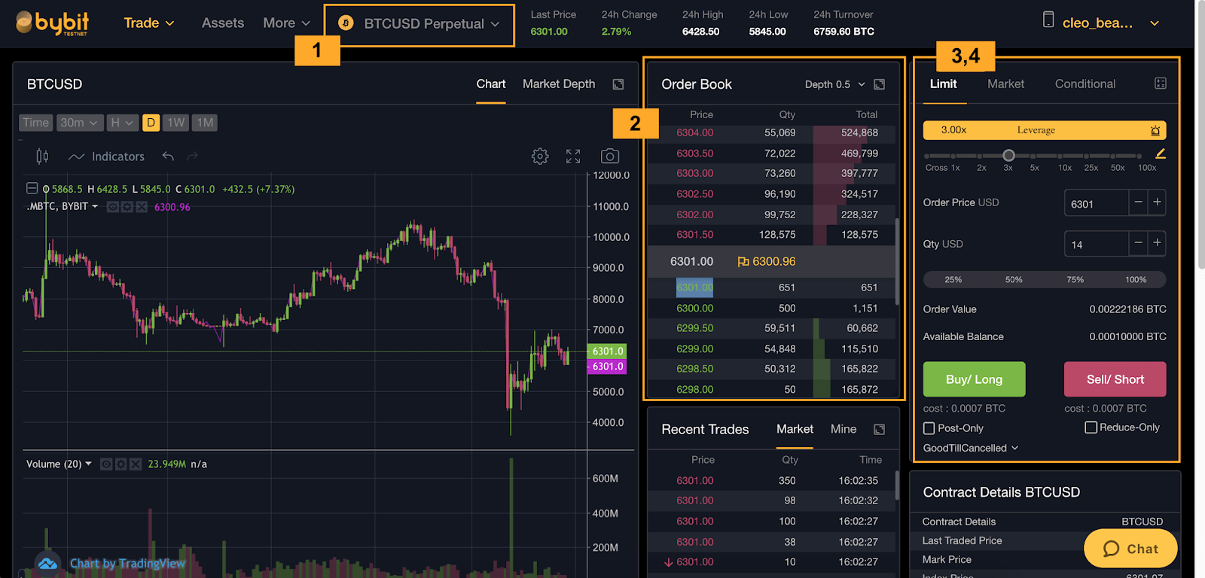Click the volume indicator settings gear

[120, 464]
